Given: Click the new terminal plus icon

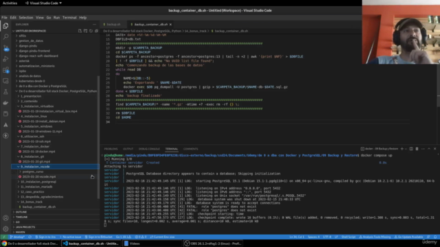Looking at the screenshot, I should (x=401, y=149).
